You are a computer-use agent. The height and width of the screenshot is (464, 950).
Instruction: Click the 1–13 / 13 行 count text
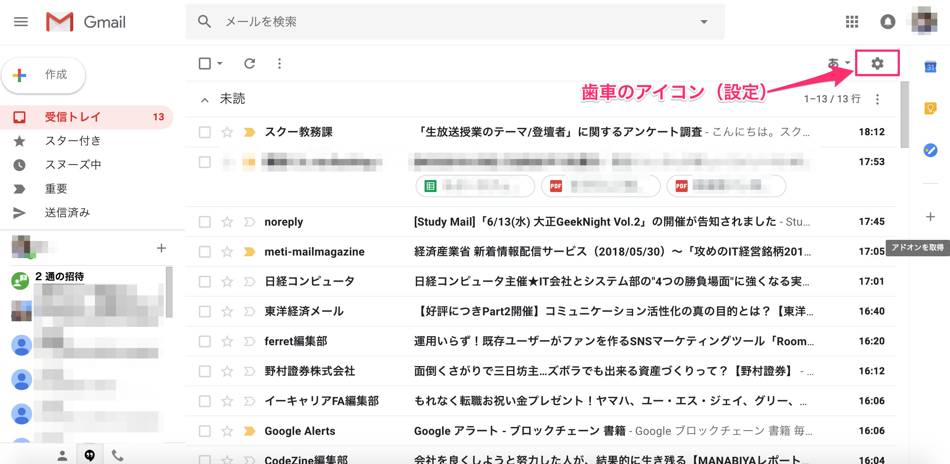click(832, 99)
